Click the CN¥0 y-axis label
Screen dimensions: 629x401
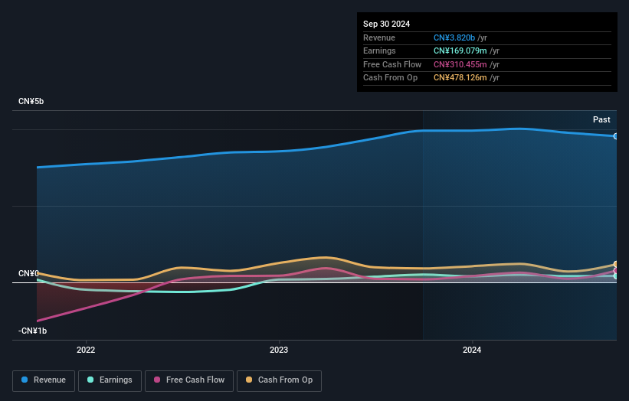[x=28, y=274]
